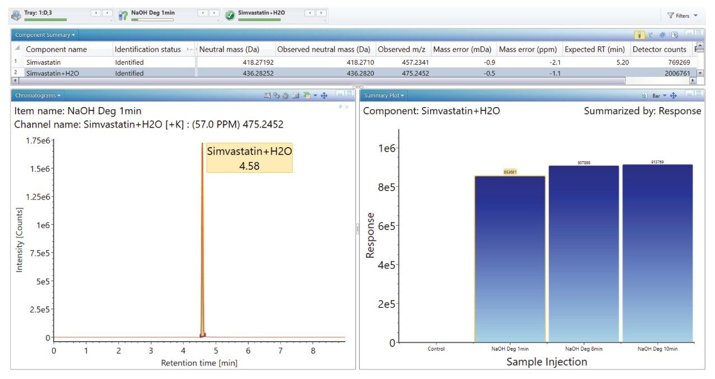Screen dimensions: 715x379
Task: Sort by Identification status column header
Action: 154,49
